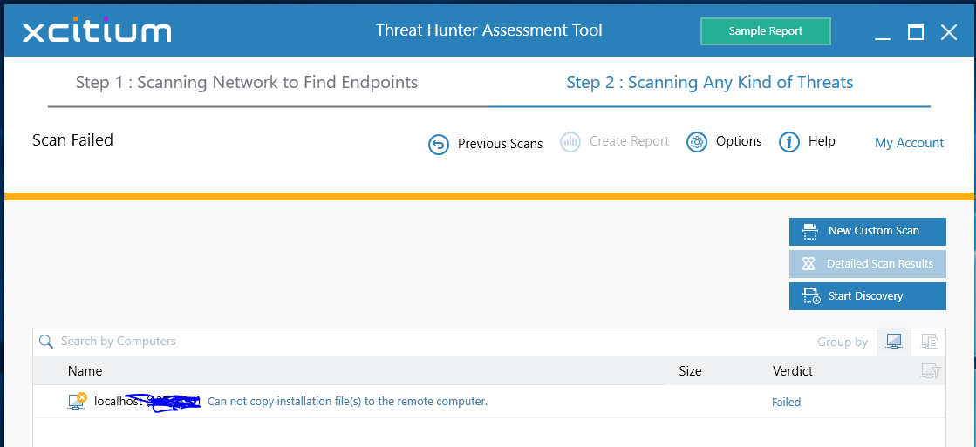
Task: Open Previous Scans history icon
Action: (439, 144)
